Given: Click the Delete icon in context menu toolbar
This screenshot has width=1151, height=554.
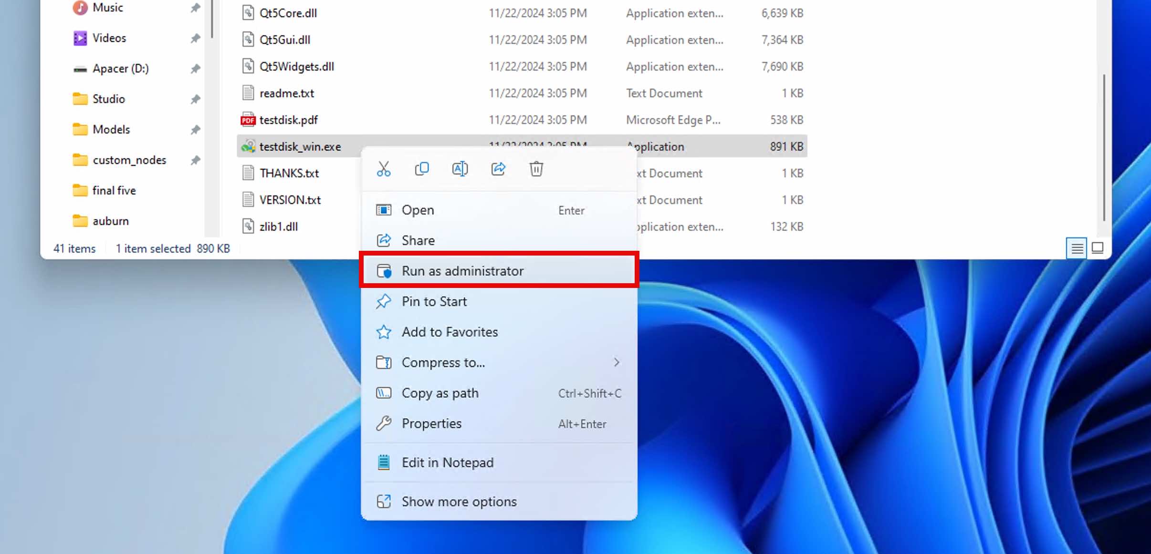Looking at the screenshot, I should coord(536,170).
